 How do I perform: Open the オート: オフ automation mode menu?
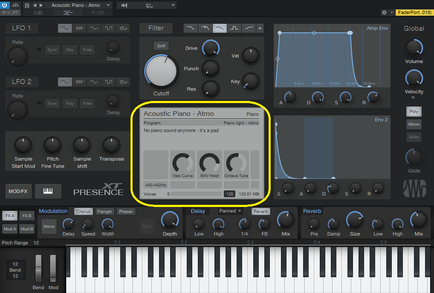(x=10, y=12)
